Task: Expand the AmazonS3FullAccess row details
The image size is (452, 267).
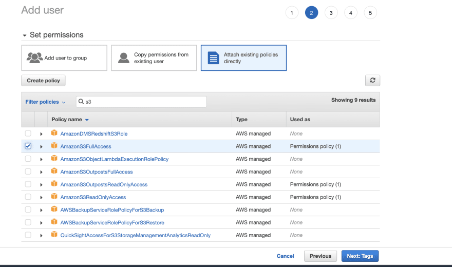Action: pos(41,147)
